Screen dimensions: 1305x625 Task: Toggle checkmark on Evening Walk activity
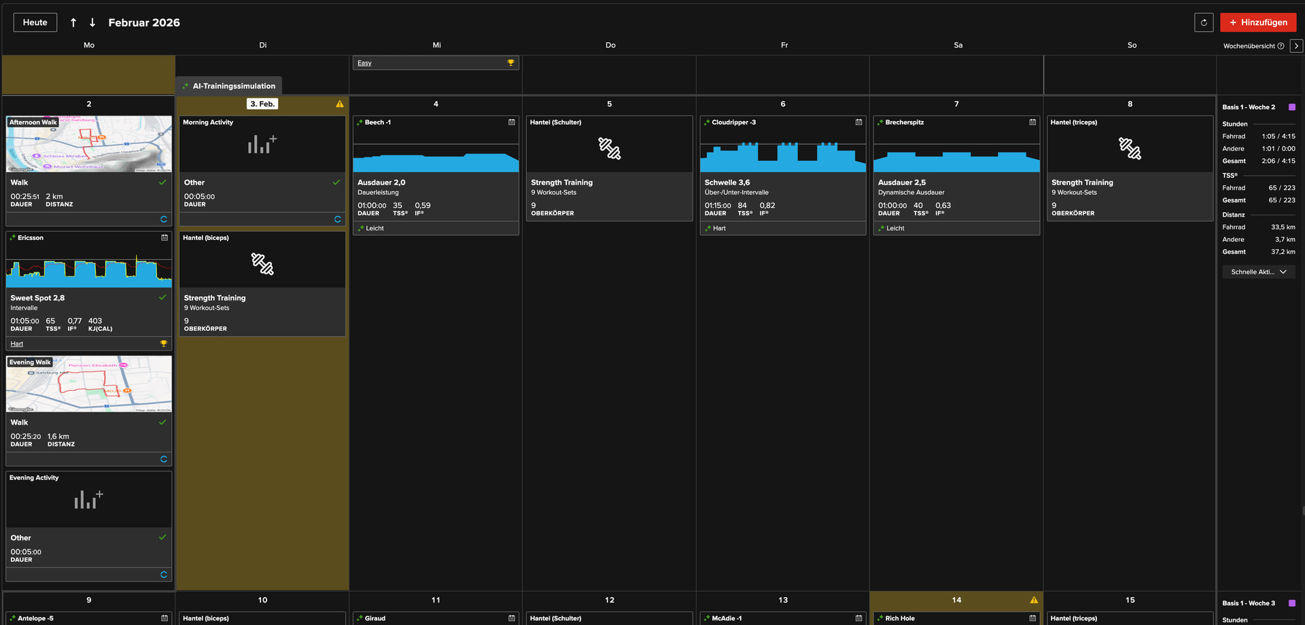point(162,422)
